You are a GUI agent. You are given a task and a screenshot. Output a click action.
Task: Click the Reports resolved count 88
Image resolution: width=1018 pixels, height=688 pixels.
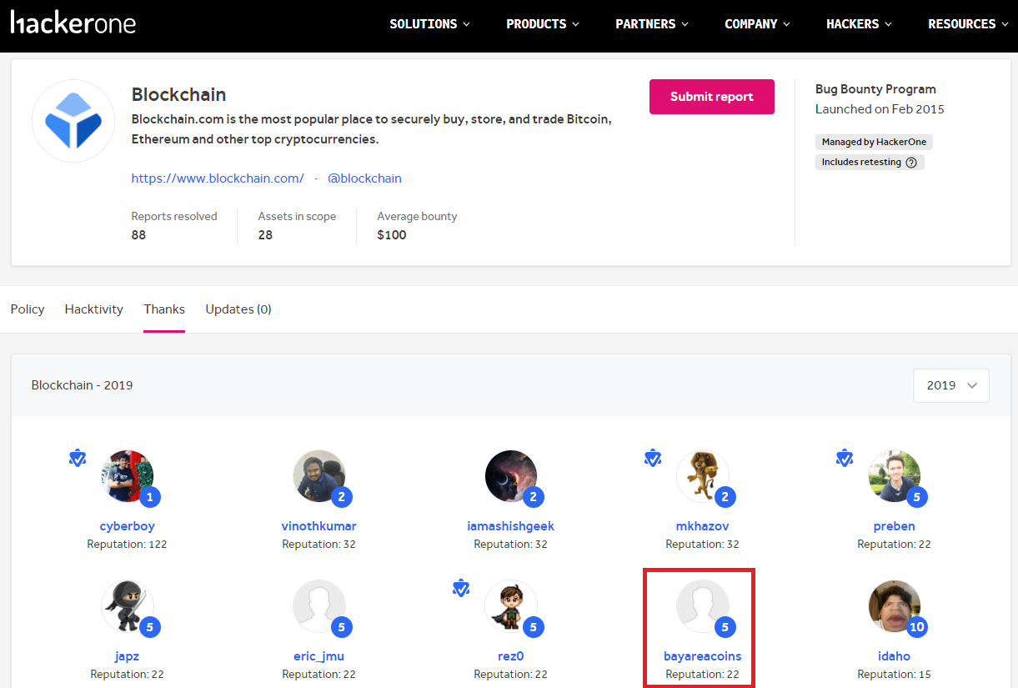tap(138, 235)
